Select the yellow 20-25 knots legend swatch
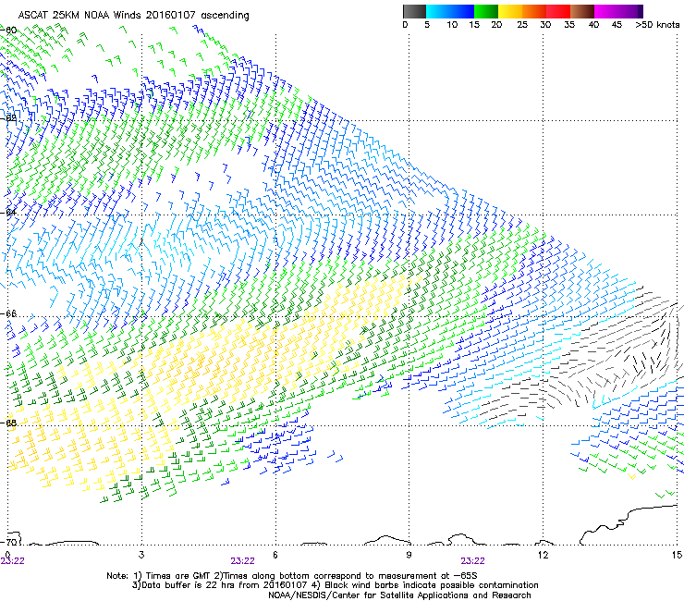This screenshot has width=684, height=601. click(x=510, y=11)
